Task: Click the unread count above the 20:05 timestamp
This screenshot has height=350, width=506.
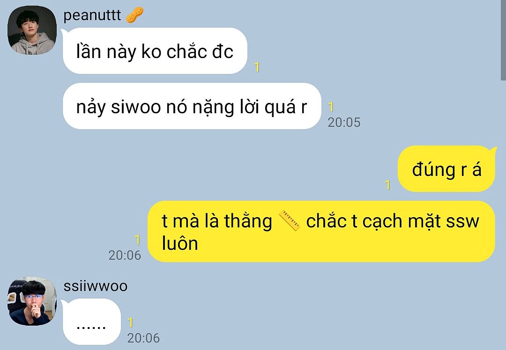Action: pyautogui.click(x=331, y=107)
